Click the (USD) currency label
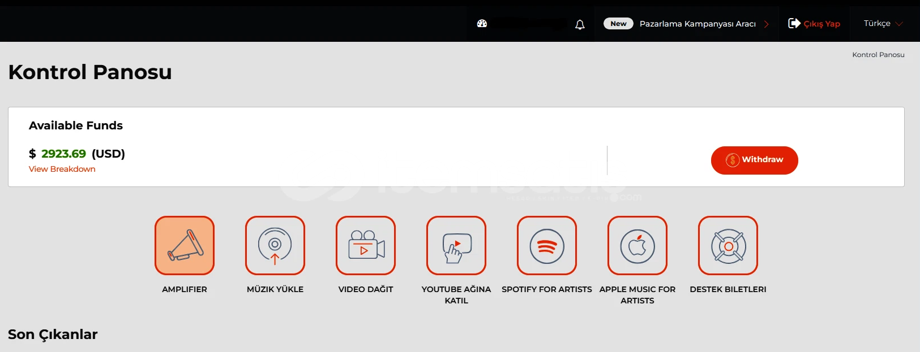 [x=108, y=154]
